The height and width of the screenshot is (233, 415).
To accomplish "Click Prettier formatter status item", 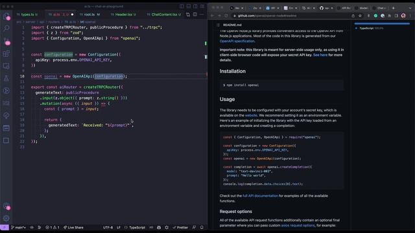I will click(x=180, y=227).
